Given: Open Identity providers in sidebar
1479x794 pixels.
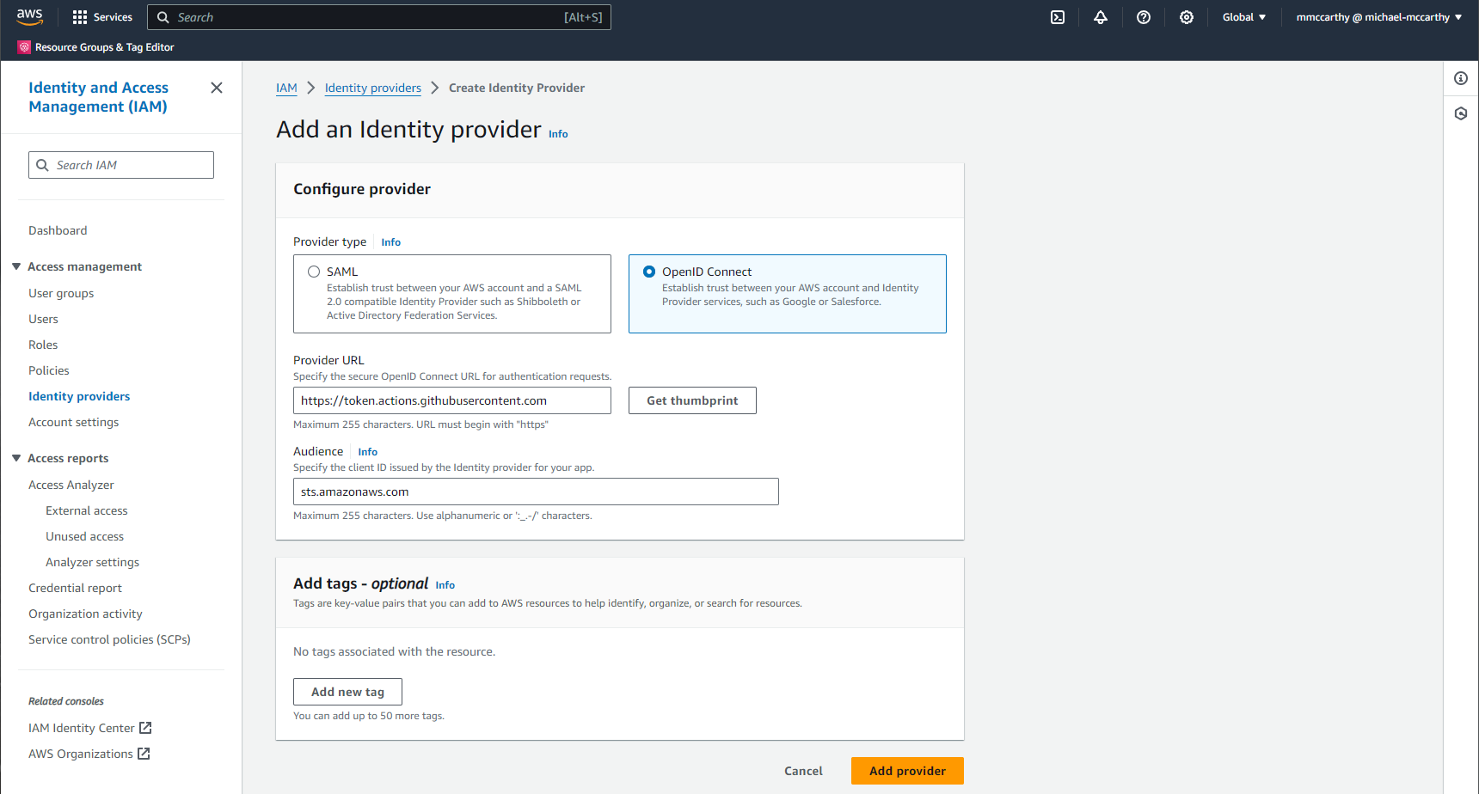Looking at the screenshot, I should click(79, 396).
